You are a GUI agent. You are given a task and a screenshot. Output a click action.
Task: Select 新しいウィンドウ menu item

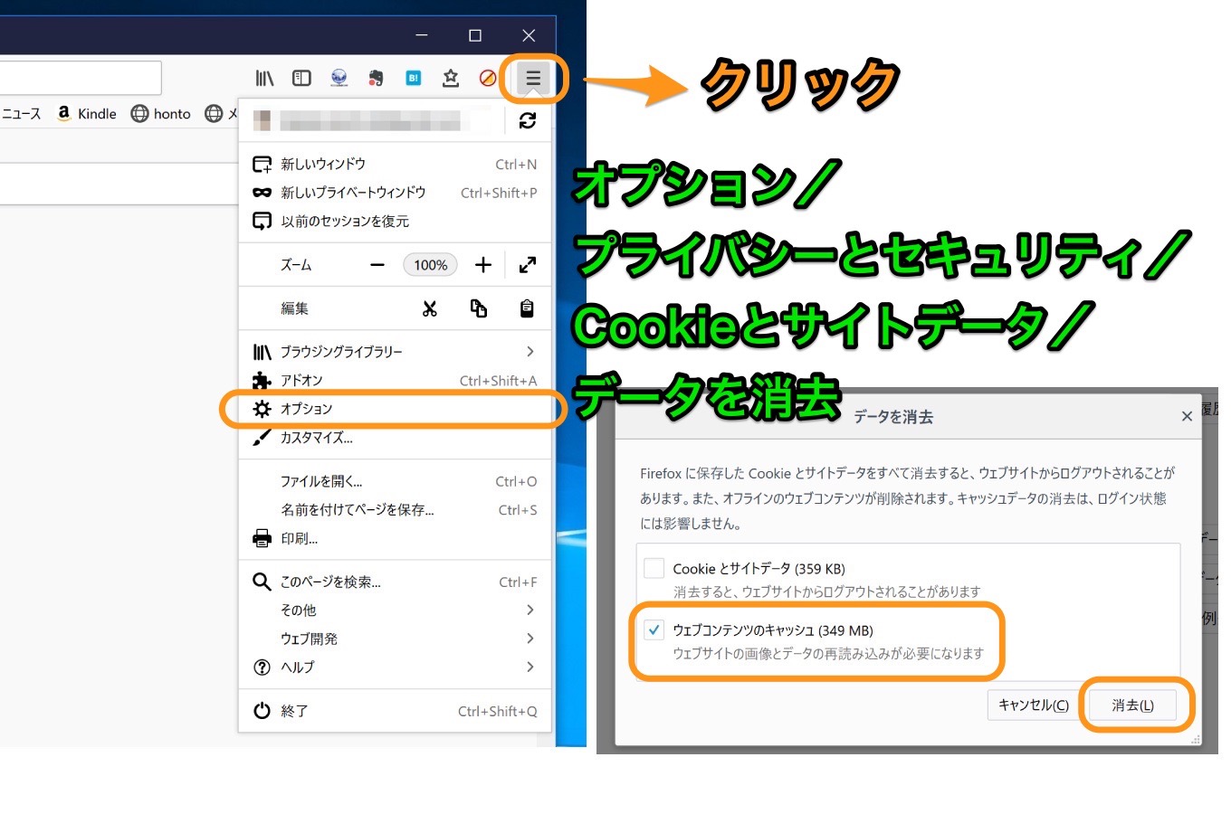coord(395,164)
